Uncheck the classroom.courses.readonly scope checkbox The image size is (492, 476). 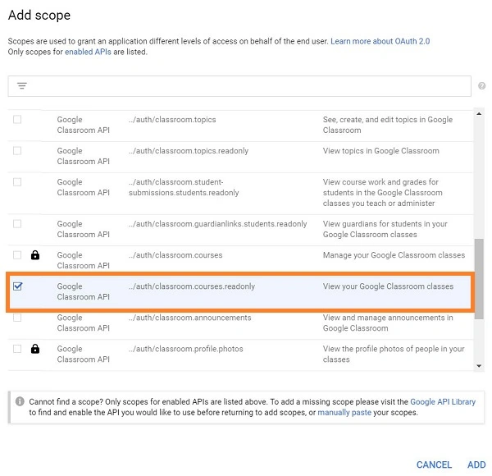tap(17, 286)
